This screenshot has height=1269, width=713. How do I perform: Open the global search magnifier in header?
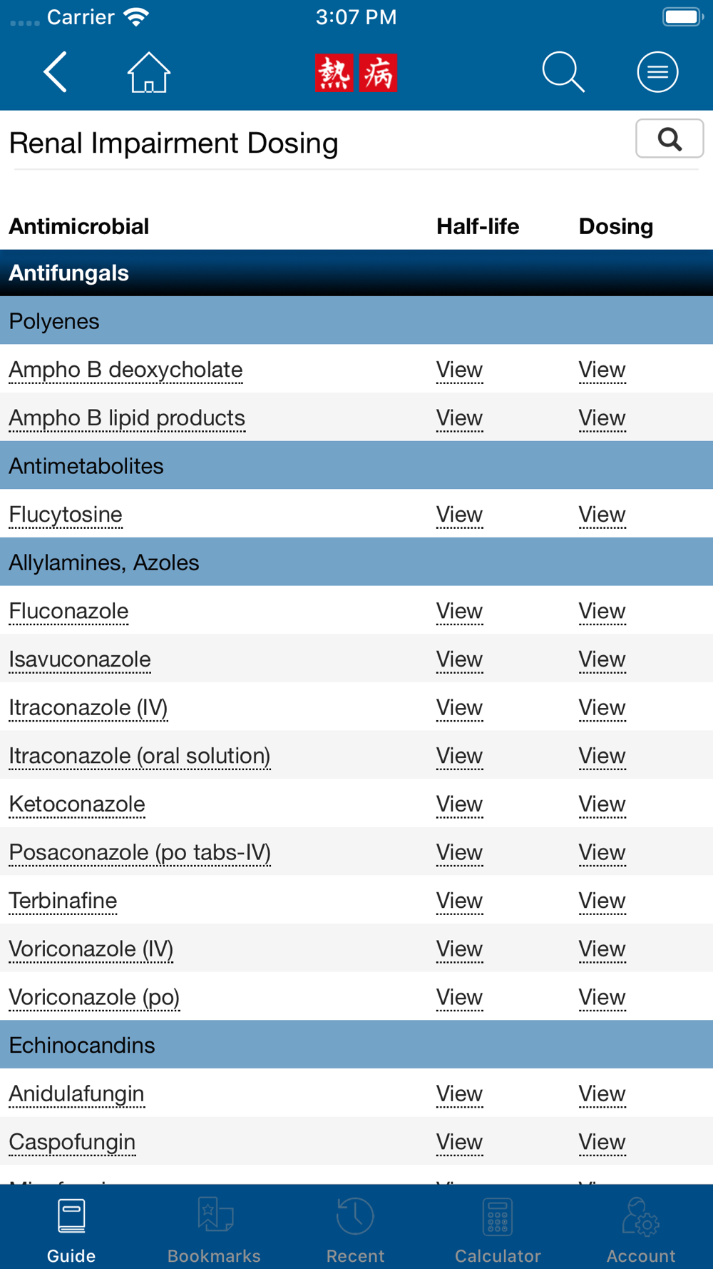tap(563, 72)
